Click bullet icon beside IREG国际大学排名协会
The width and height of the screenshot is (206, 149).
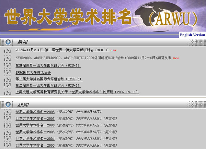[x=8, y=73]
